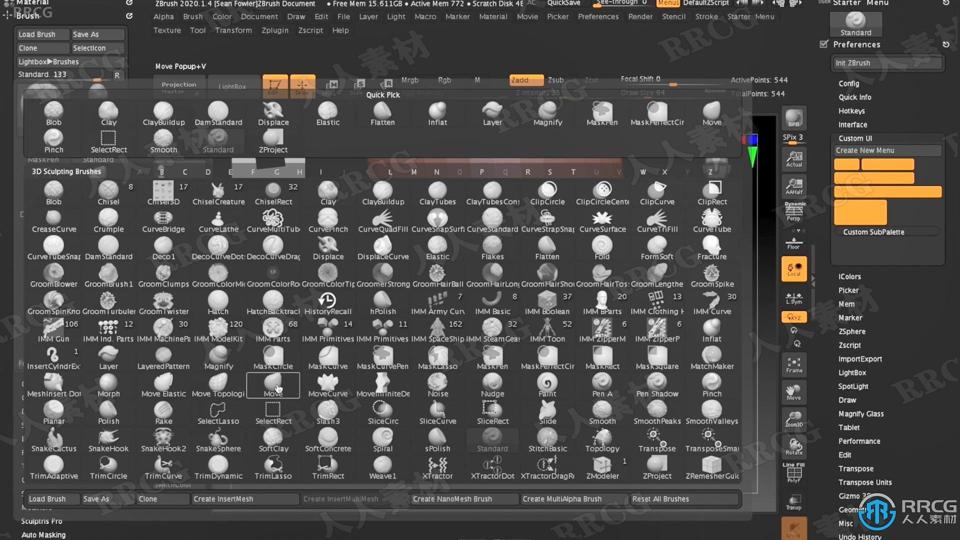Click the Zoom3D navigation icon
Image resolution: width=960 pixels, height=540 pixels.
[x=794, y=419]
